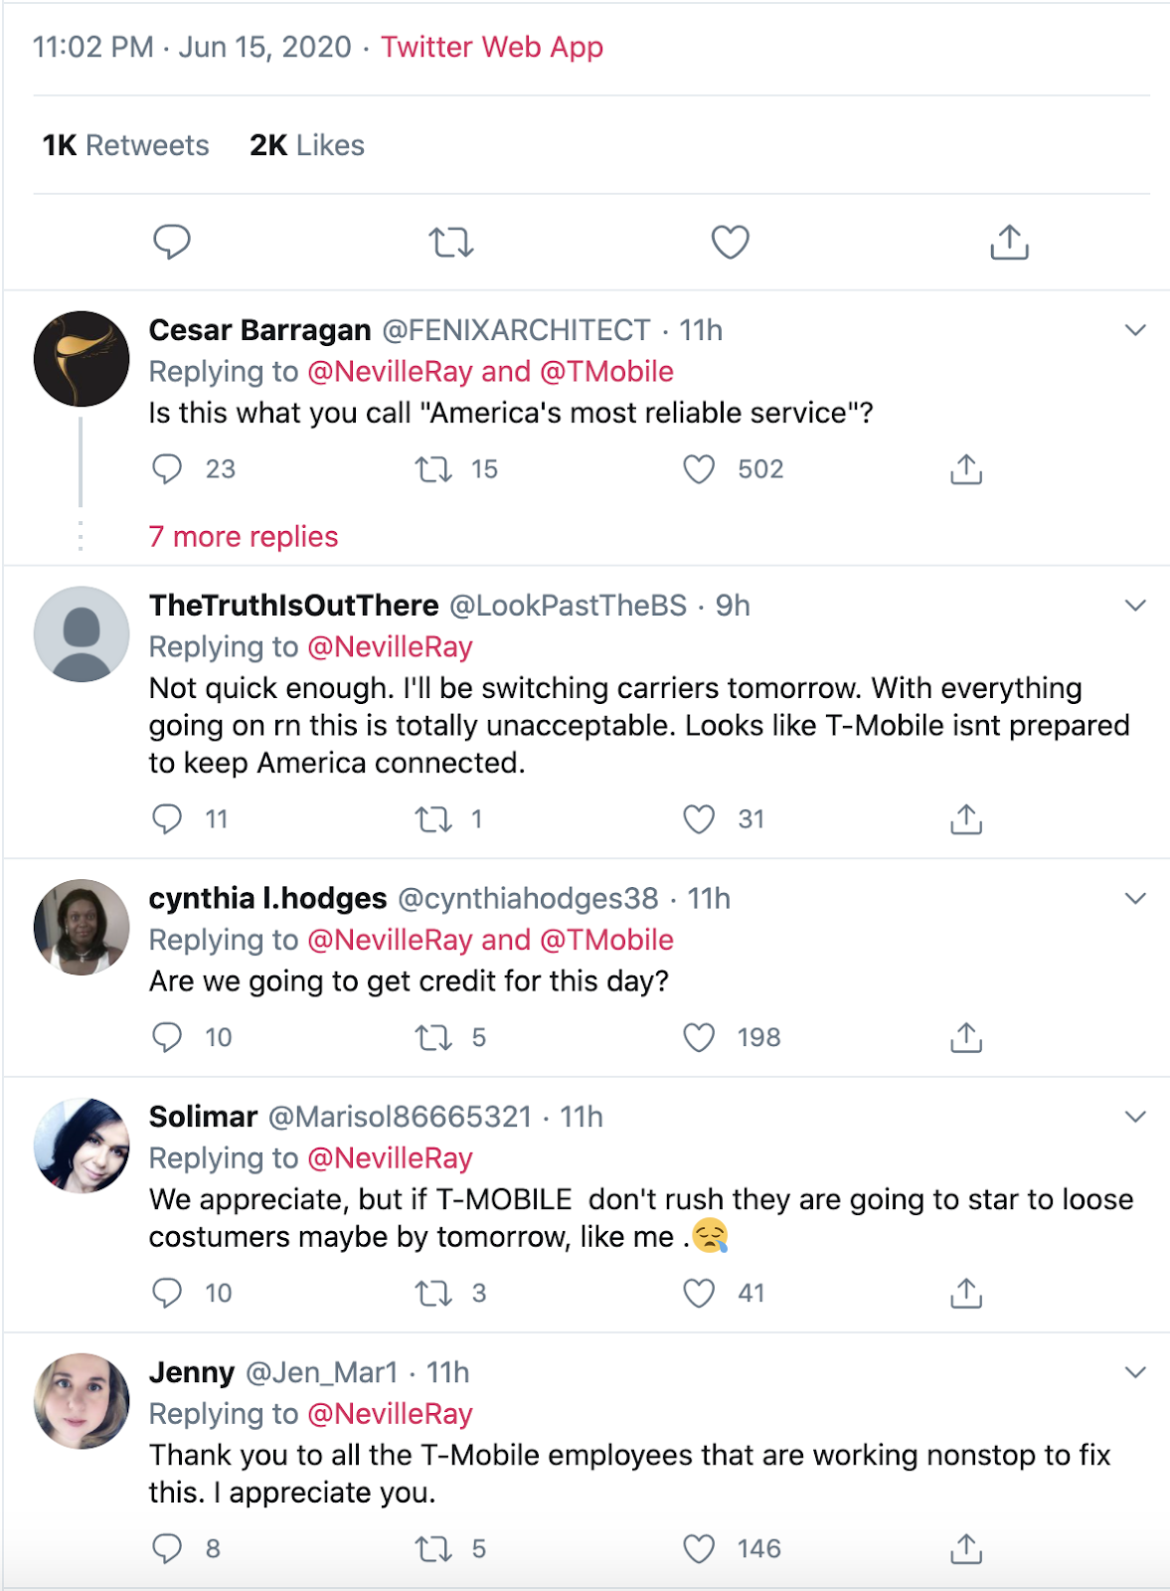The height and width of the screenshot is (1591, 1170).
Task: Reply to TheTruthIsOutThere's comment
Action: [x=167, y=819]
